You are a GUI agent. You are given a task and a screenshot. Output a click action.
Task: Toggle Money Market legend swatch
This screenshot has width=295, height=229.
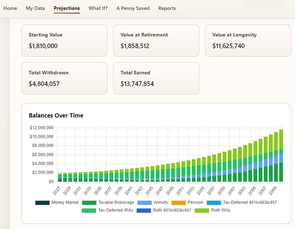(42, 203)
